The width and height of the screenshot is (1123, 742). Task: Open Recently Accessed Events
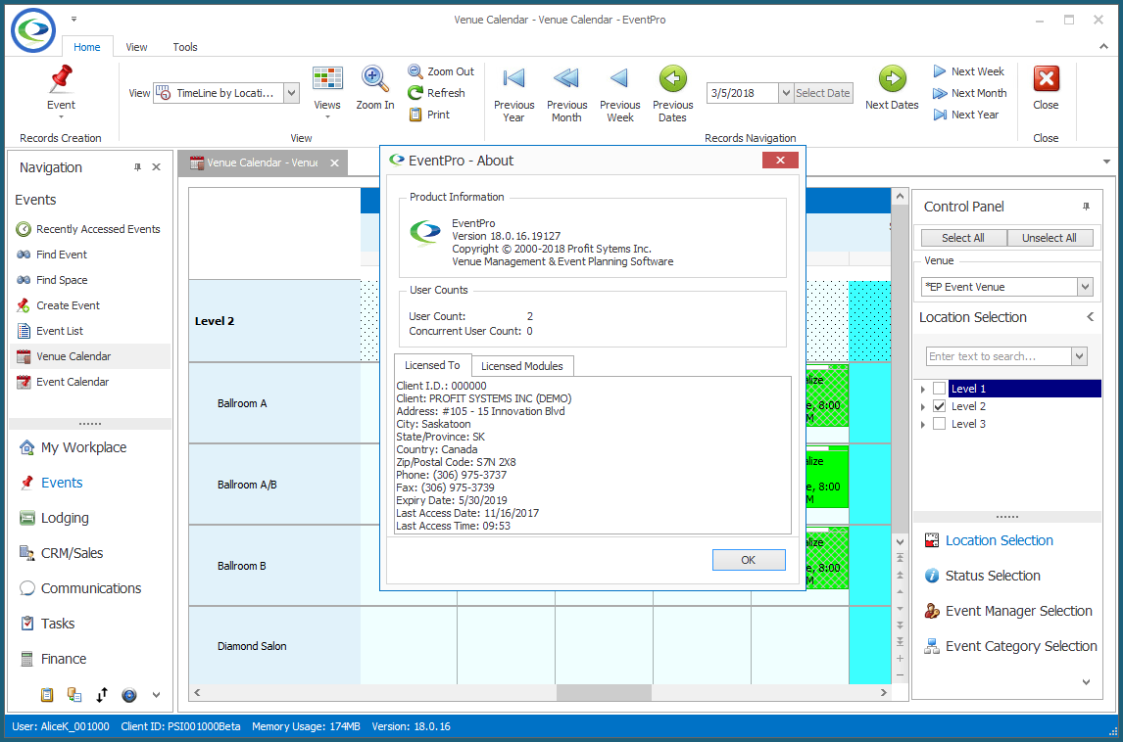pyautogui.click(x=89, y=229)
